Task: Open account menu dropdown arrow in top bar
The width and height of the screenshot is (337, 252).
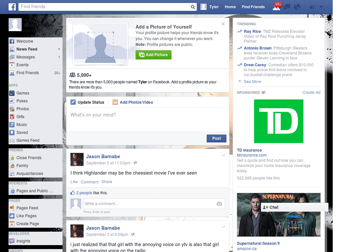Action: tap(321, 7)
